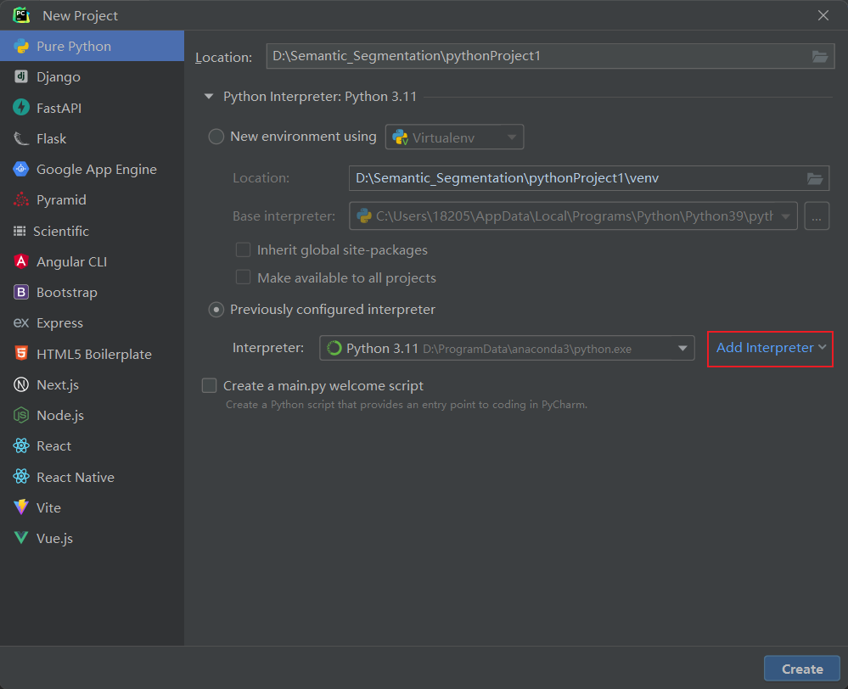Click the Express ex icon

21,323
